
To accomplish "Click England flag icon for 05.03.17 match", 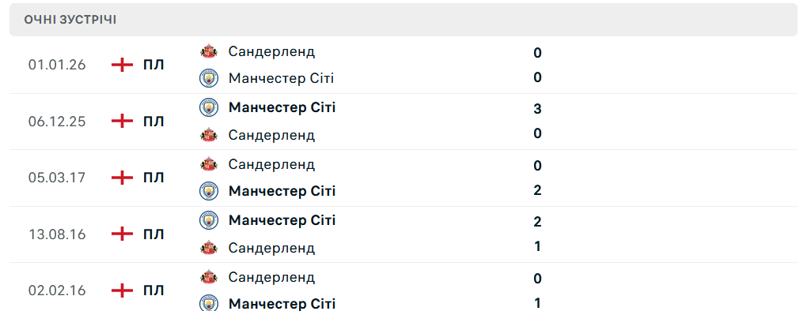I will (122, 178).
